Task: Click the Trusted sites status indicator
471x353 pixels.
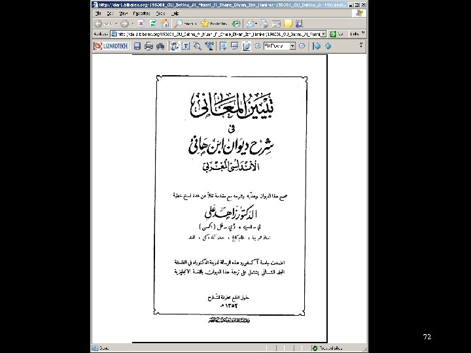Action: pyautogui.click(x=328, y=348)
